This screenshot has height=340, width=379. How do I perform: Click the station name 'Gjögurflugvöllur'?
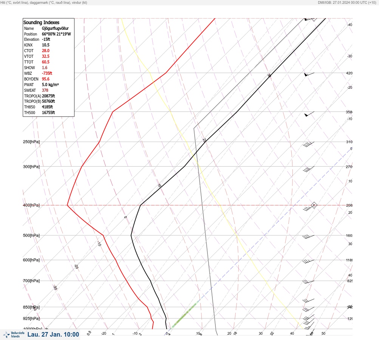tap(55, 28)
